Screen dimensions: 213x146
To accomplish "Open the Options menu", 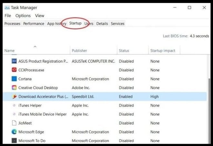I will [23, 16].
